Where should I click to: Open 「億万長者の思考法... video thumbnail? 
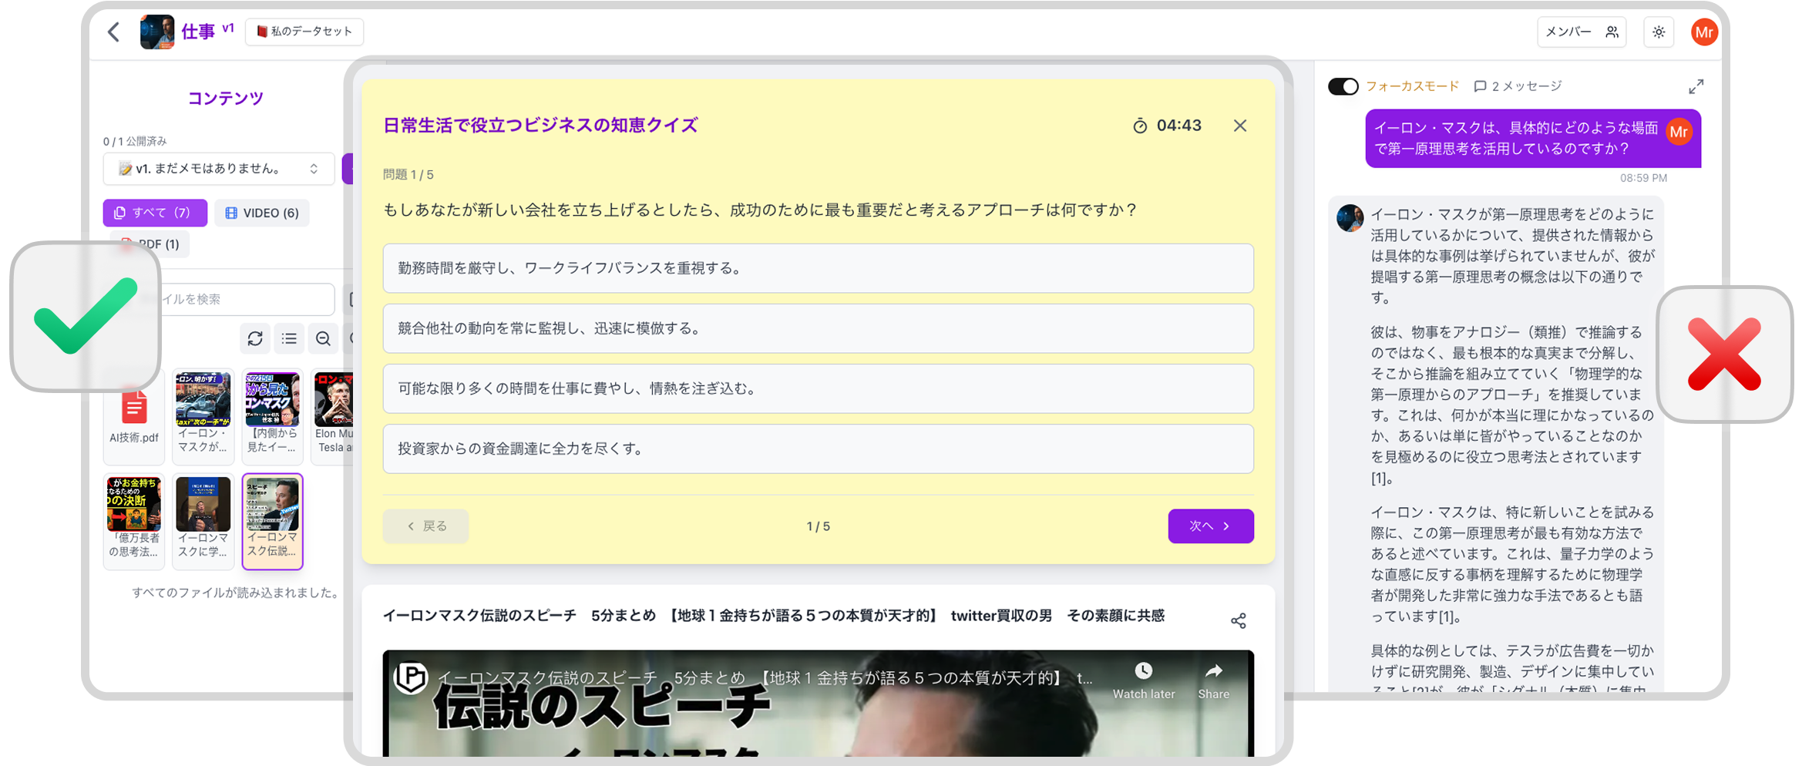click(134, 522)
